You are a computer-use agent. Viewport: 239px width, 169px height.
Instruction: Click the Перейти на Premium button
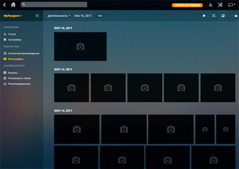coord(187,5)
